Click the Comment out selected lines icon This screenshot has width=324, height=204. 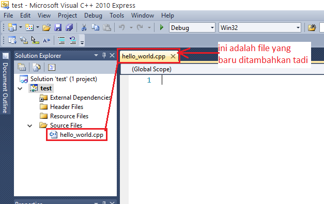click(61, 40)
